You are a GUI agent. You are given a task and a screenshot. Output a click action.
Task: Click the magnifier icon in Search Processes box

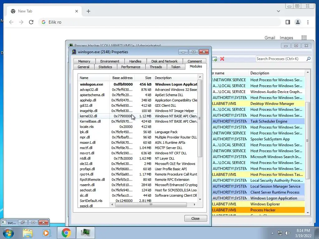coord(308,59)
